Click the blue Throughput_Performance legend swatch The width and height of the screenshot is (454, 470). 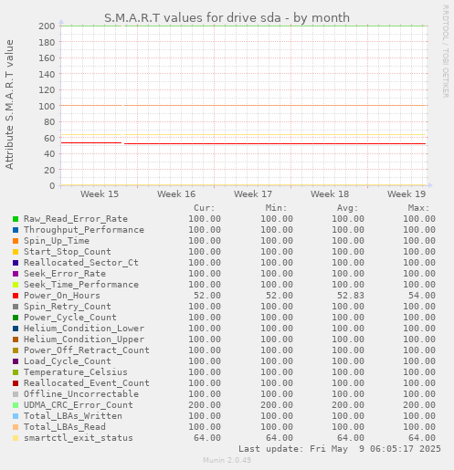tap(16, 230)
